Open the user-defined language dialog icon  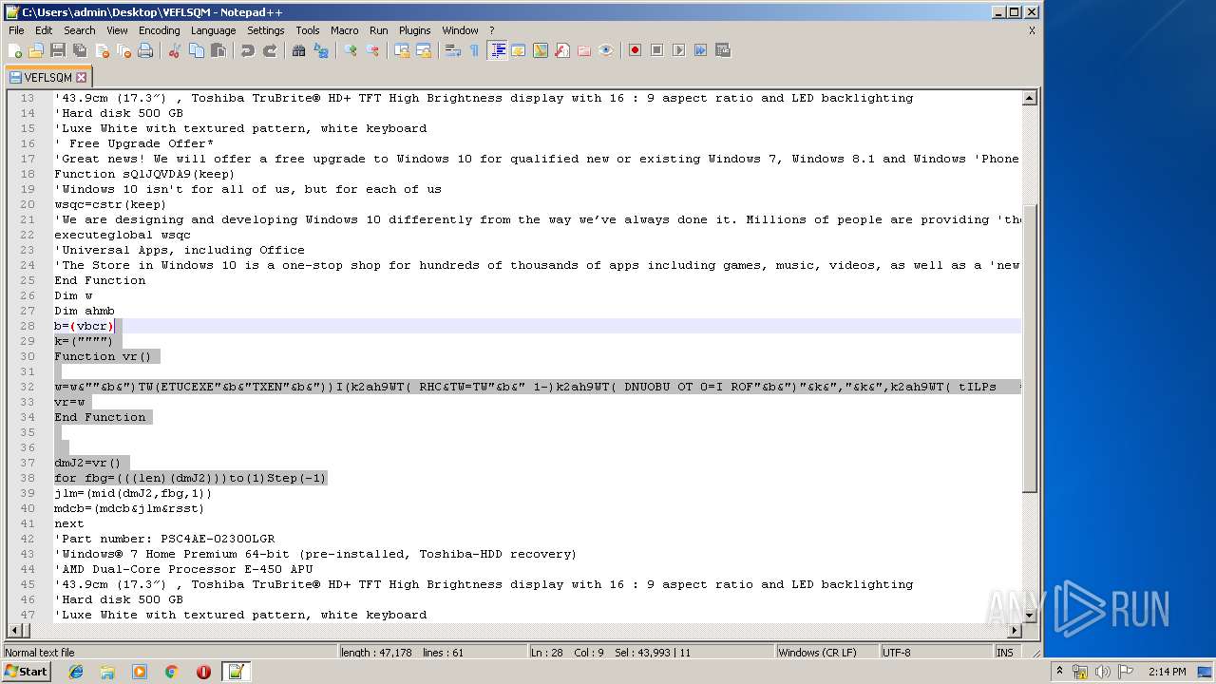(519, 50)
